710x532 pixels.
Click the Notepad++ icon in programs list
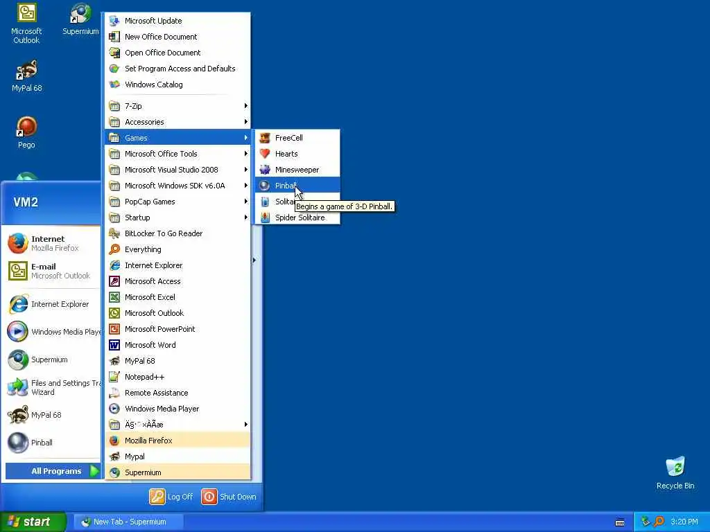pyautogui.click(x=114, y=377)
